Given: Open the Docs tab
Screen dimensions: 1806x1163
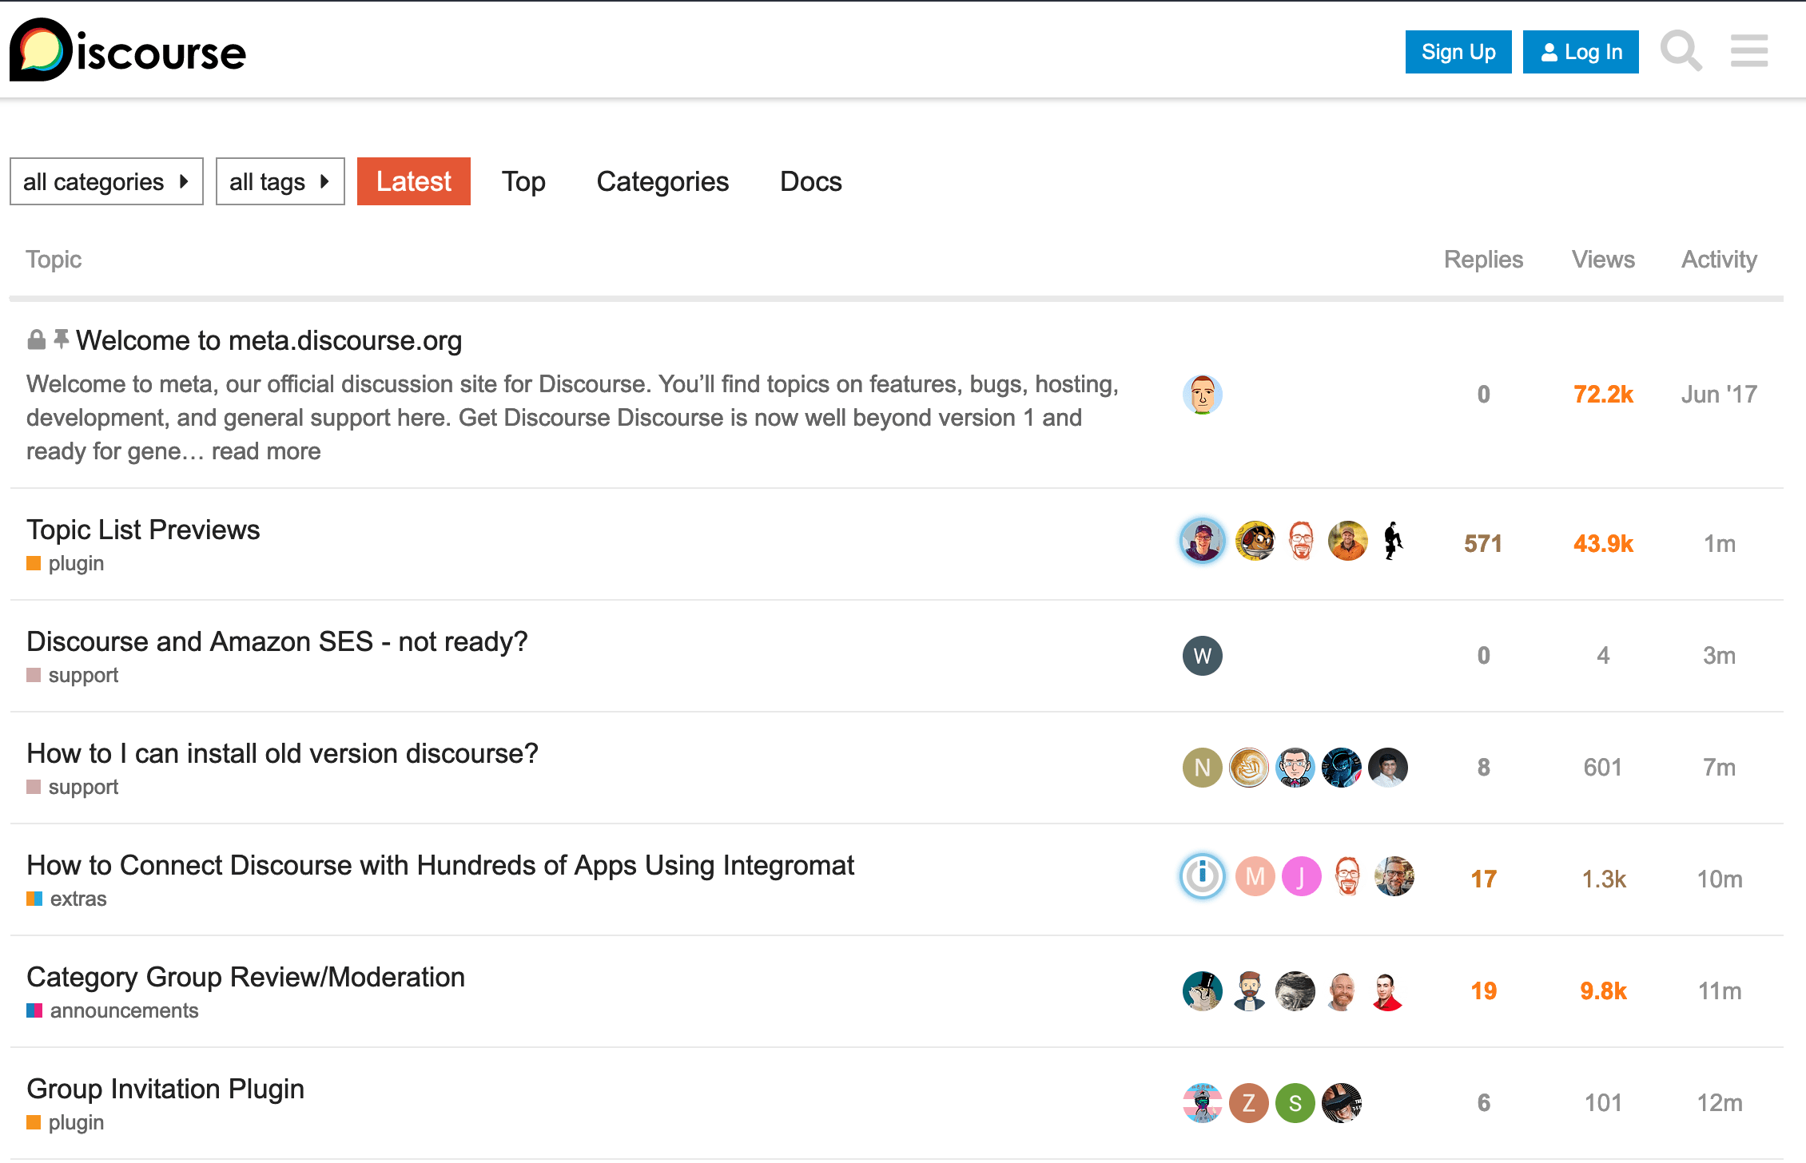Looking at the screenshot, I should (810, 181).
